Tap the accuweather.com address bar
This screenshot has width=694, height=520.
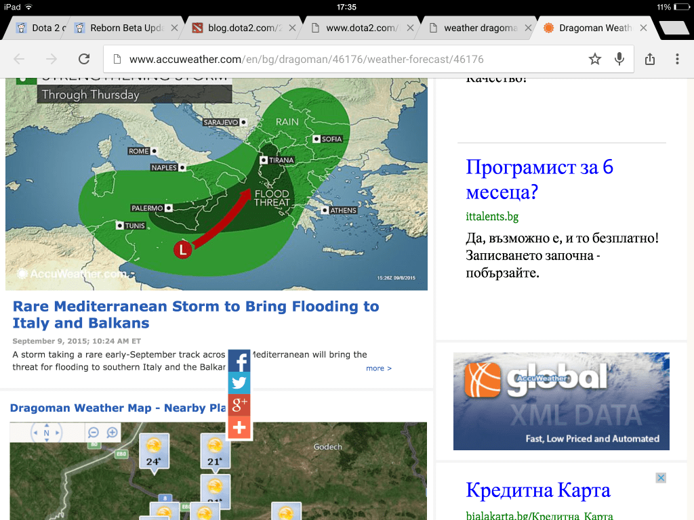346,59
